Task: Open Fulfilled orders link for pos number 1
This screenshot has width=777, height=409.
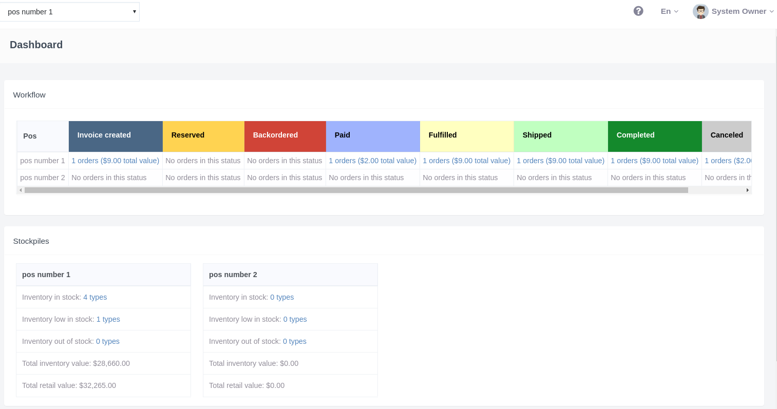Action: 466,161
